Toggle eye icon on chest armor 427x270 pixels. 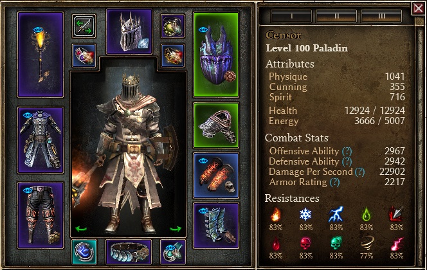click(28, 116)
